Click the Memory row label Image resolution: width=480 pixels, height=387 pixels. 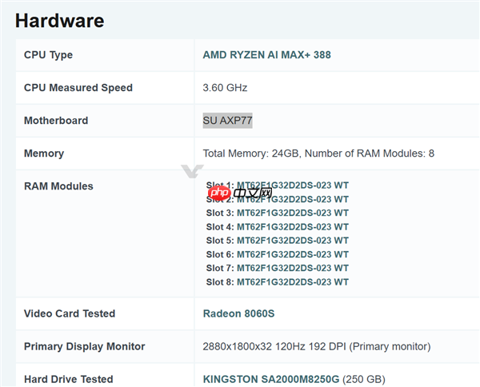pyautogui.click(x=44, y=154)
